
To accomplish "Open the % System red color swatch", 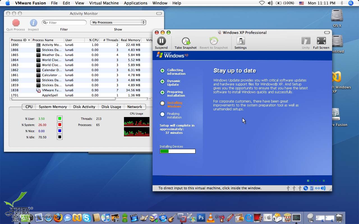I will (x=59, y=125).
